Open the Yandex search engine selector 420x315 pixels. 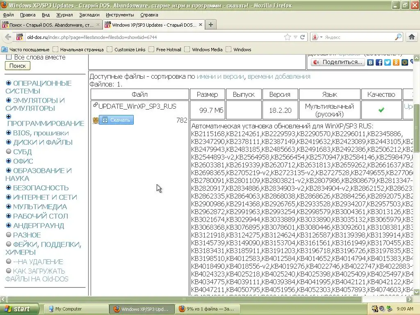tap(317, 37)
